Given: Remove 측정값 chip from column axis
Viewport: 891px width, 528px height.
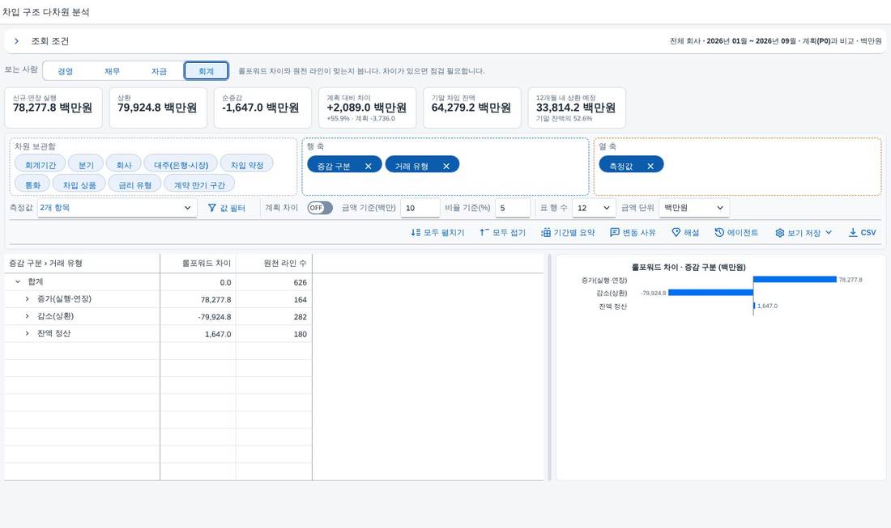Looking at the screenshot, I should (x=650, y=167).
